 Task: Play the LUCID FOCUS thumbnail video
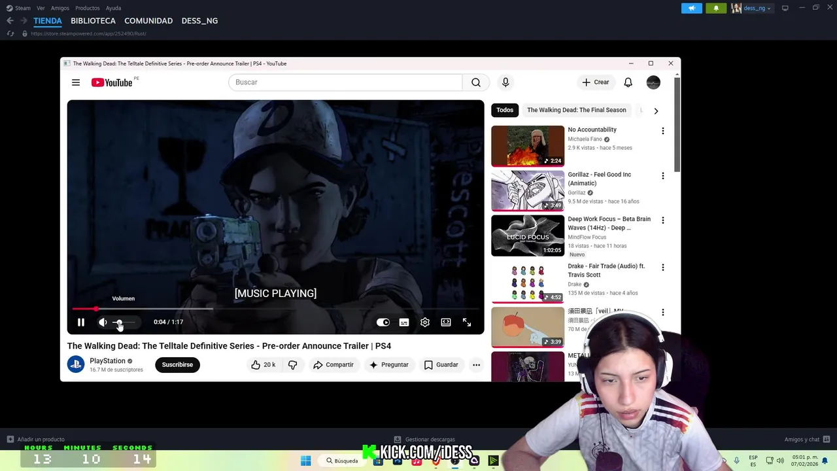528,235
